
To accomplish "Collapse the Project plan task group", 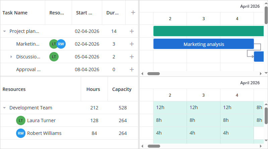I will click(5, 31).
